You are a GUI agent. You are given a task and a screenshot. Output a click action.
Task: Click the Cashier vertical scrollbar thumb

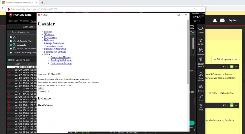click(188, 52)
